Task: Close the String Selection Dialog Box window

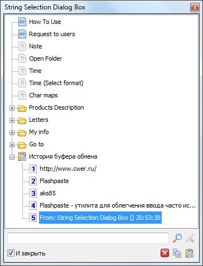Action: point(195,7)
